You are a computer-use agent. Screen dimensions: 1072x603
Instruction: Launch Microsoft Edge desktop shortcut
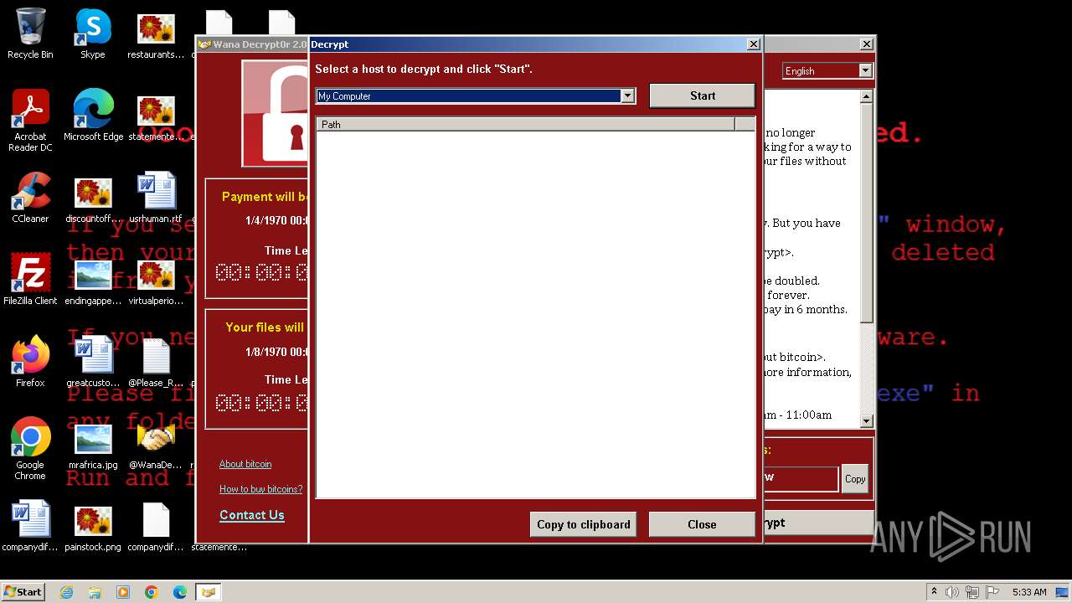(93, 115)
